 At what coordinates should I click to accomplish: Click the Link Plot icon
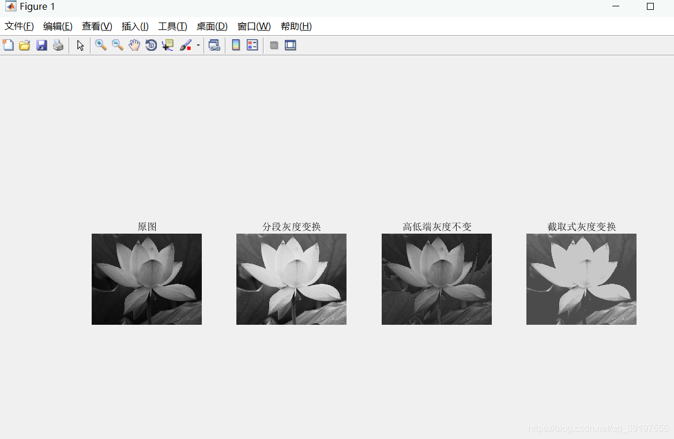214,45
